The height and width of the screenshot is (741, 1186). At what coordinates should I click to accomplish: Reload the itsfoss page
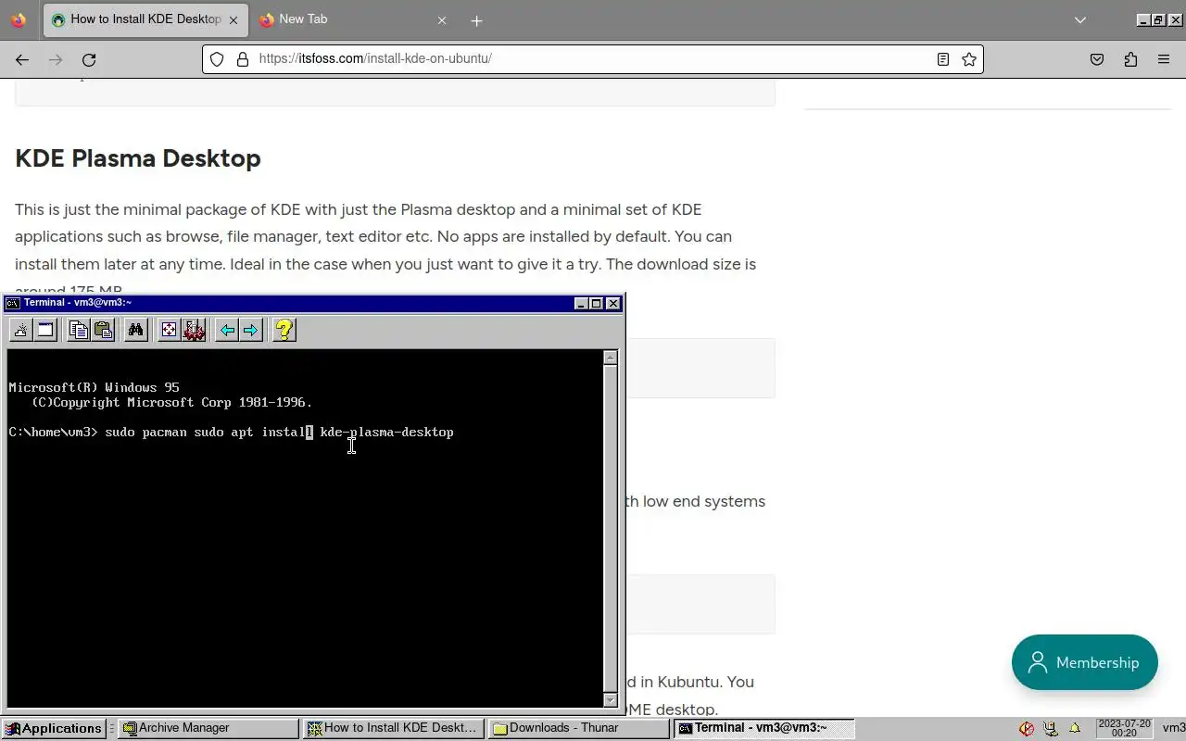pyautogui.click(x=89, y=59)
